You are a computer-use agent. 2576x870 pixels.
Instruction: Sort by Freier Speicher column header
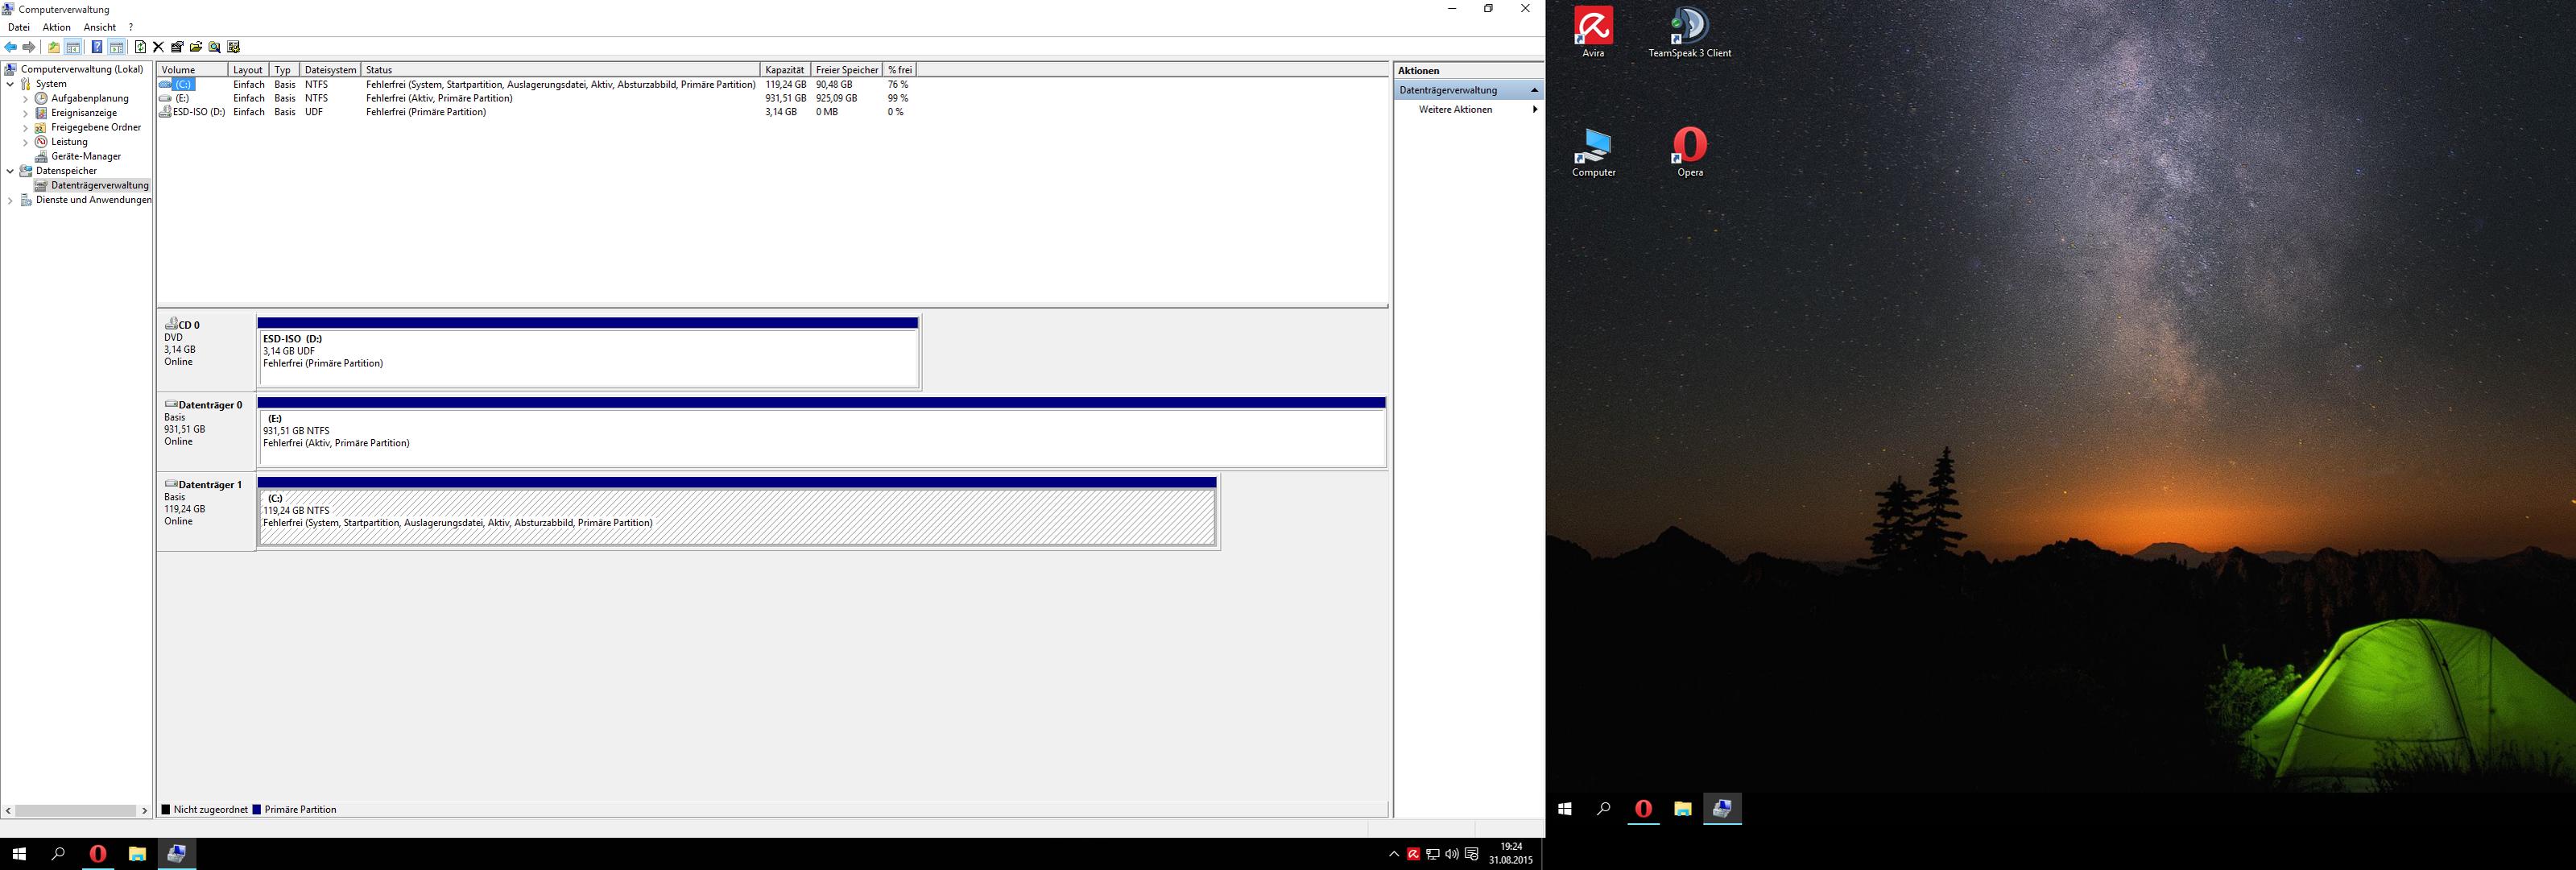click(846, 70)
